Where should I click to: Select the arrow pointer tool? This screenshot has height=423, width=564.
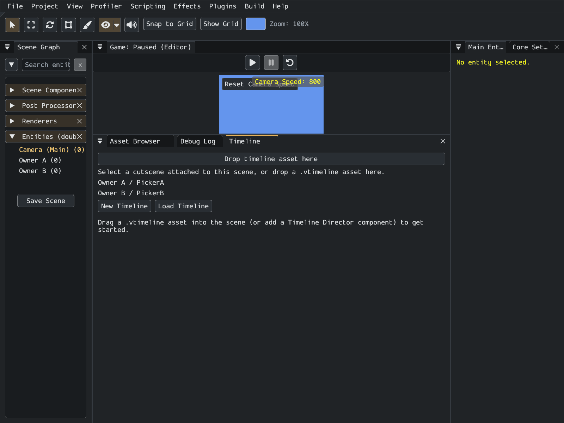12,25
